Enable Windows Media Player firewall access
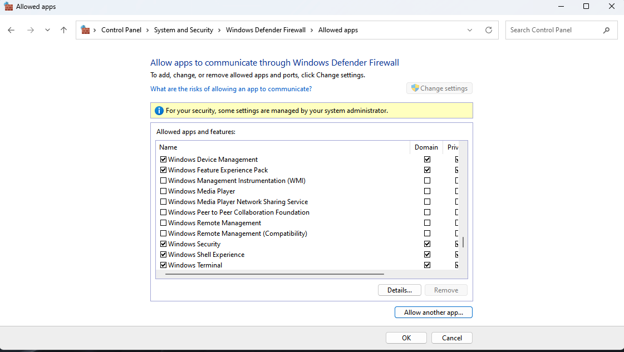The height and width of the screenshot is (352, 624). (163, 191)
